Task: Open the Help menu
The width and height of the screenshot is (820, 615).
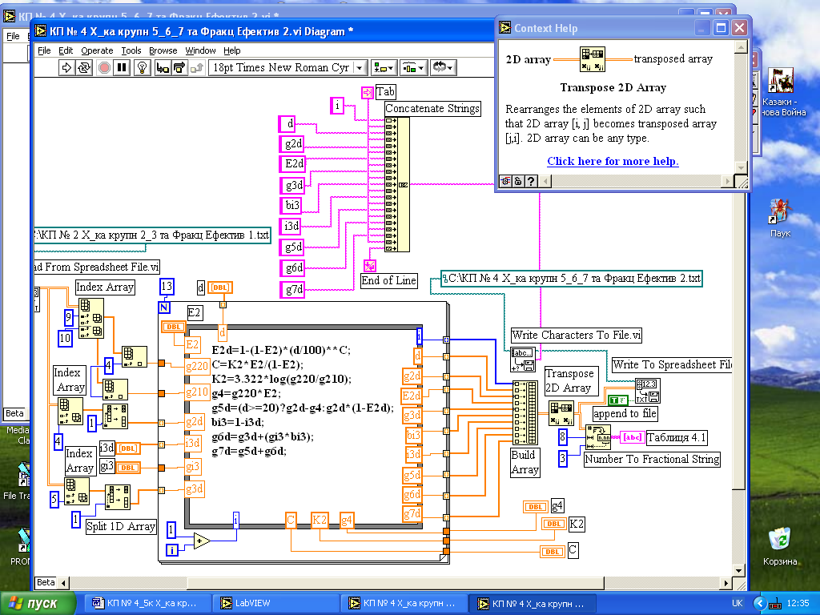Action: tap(231, 50)
